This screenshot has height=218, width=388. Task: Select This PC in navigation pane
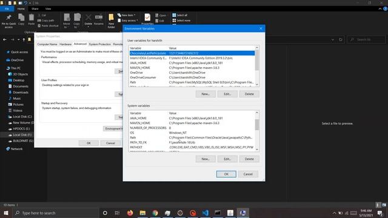tap(13, 68)
